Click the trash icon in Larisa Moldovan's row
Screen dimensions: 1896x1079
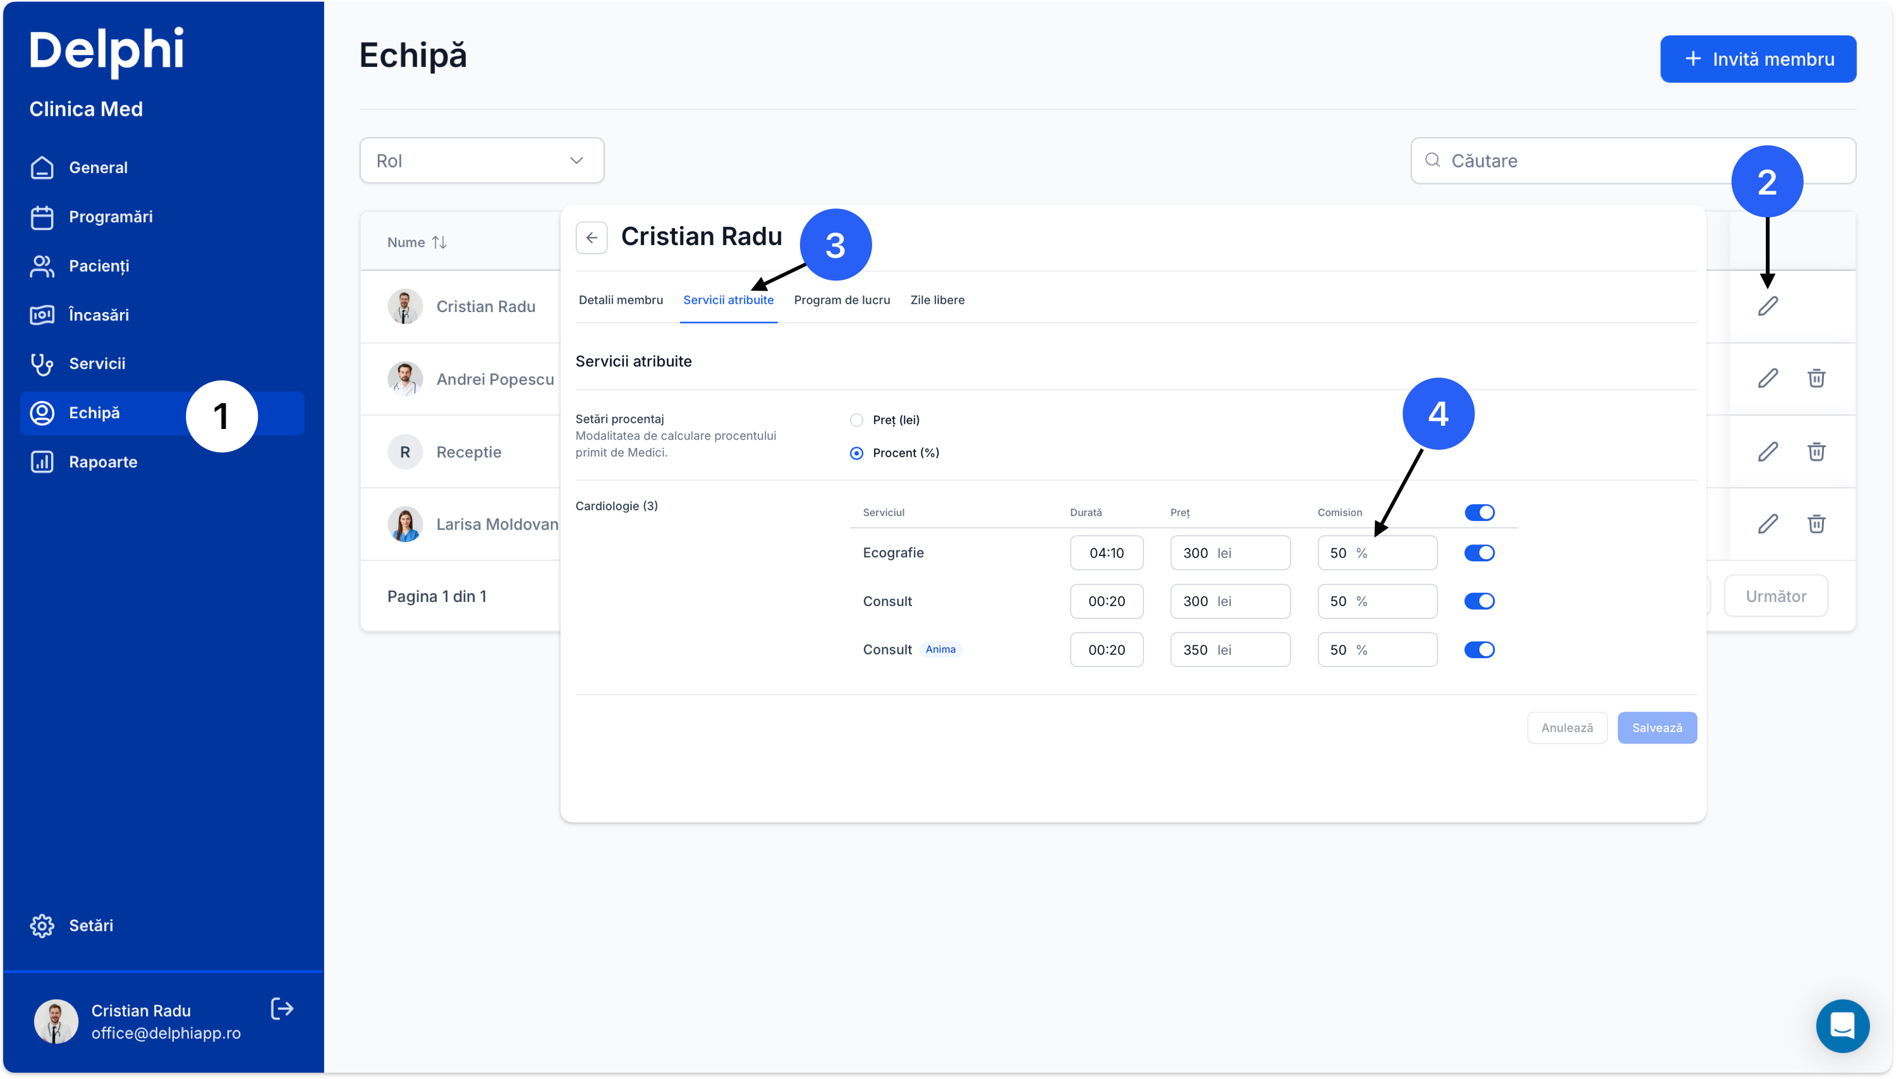[1816, 524]
